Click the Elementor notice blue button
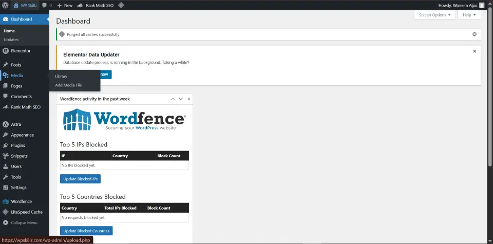Screen dimensions: 493x244 (x=106, y=74)
